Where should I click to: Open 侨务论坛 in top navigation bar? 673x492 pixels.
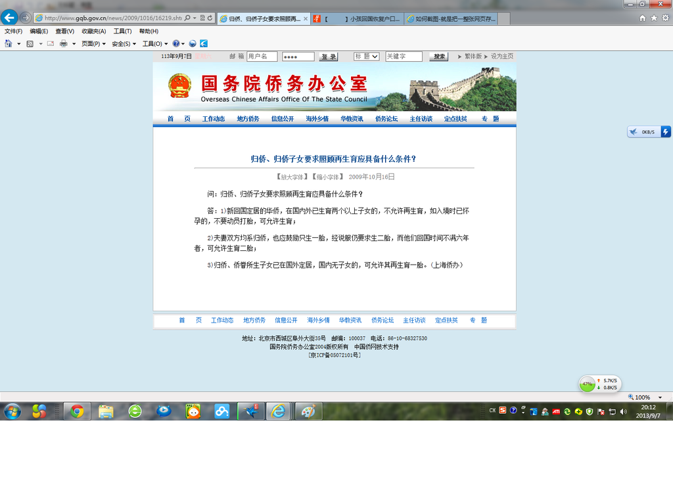click(386, 119)
